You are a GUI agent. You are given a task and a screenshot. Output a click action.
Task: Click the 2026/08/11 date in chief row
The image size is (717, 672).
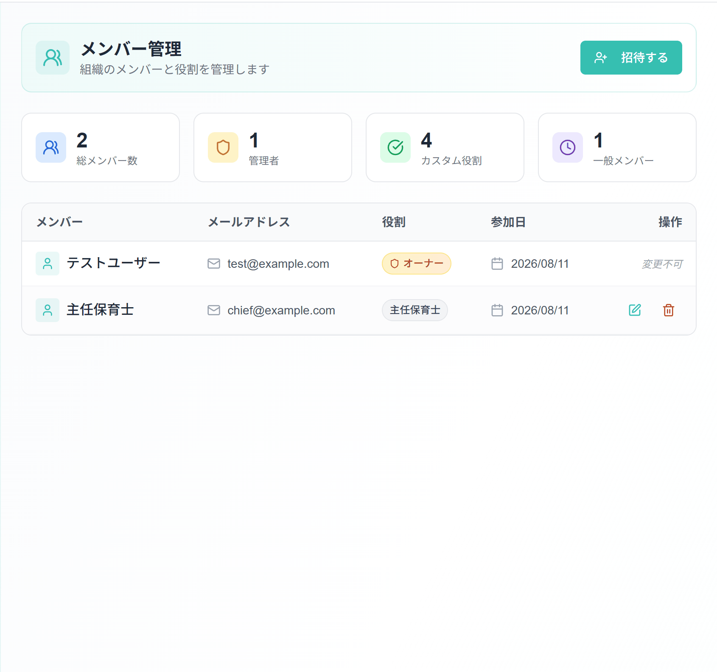pyautogui.click(x=540, y=310)
